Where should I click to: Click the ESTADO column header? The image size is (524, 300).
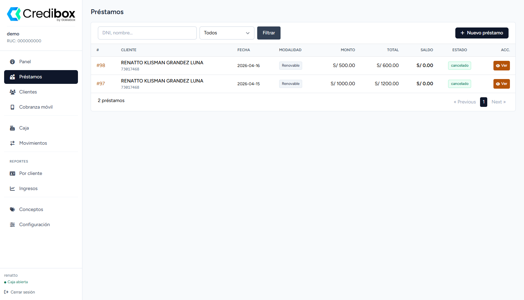(x=459, y=50)
